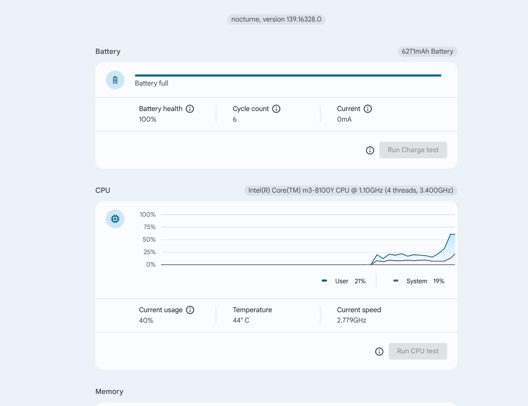The image size is (528, 406).
Task: Click info icon next to Current
Action: pyautogui.click(x=368, y=109)
